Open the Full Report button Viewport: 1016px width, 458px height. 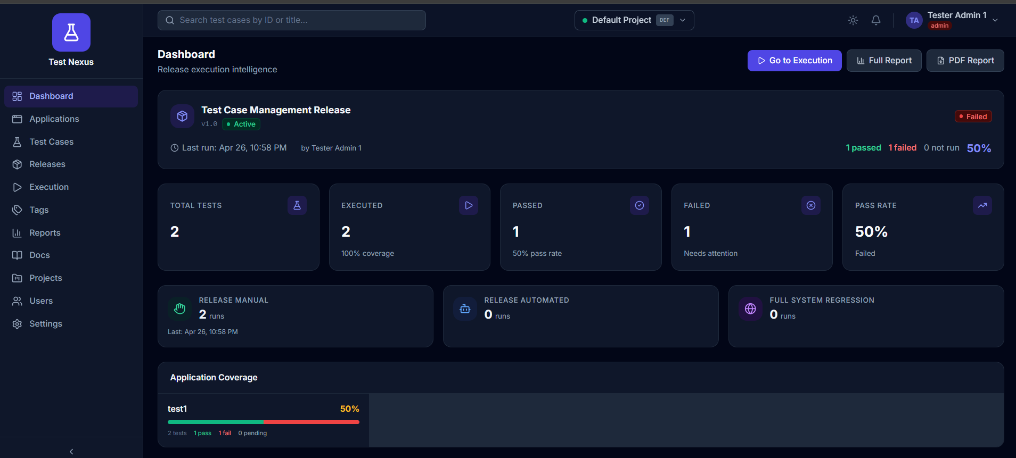pos(884,61)
